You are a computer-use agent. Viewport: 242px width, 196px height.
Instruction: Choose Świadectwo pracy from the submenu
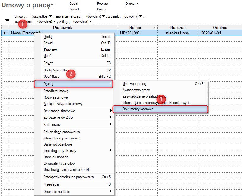pos(136,90)
